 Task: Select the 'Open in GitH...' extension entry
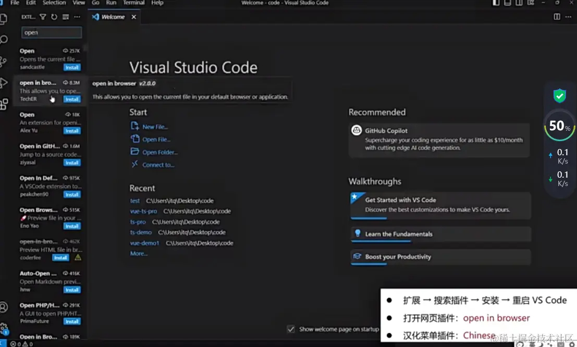tap(50, 154)
